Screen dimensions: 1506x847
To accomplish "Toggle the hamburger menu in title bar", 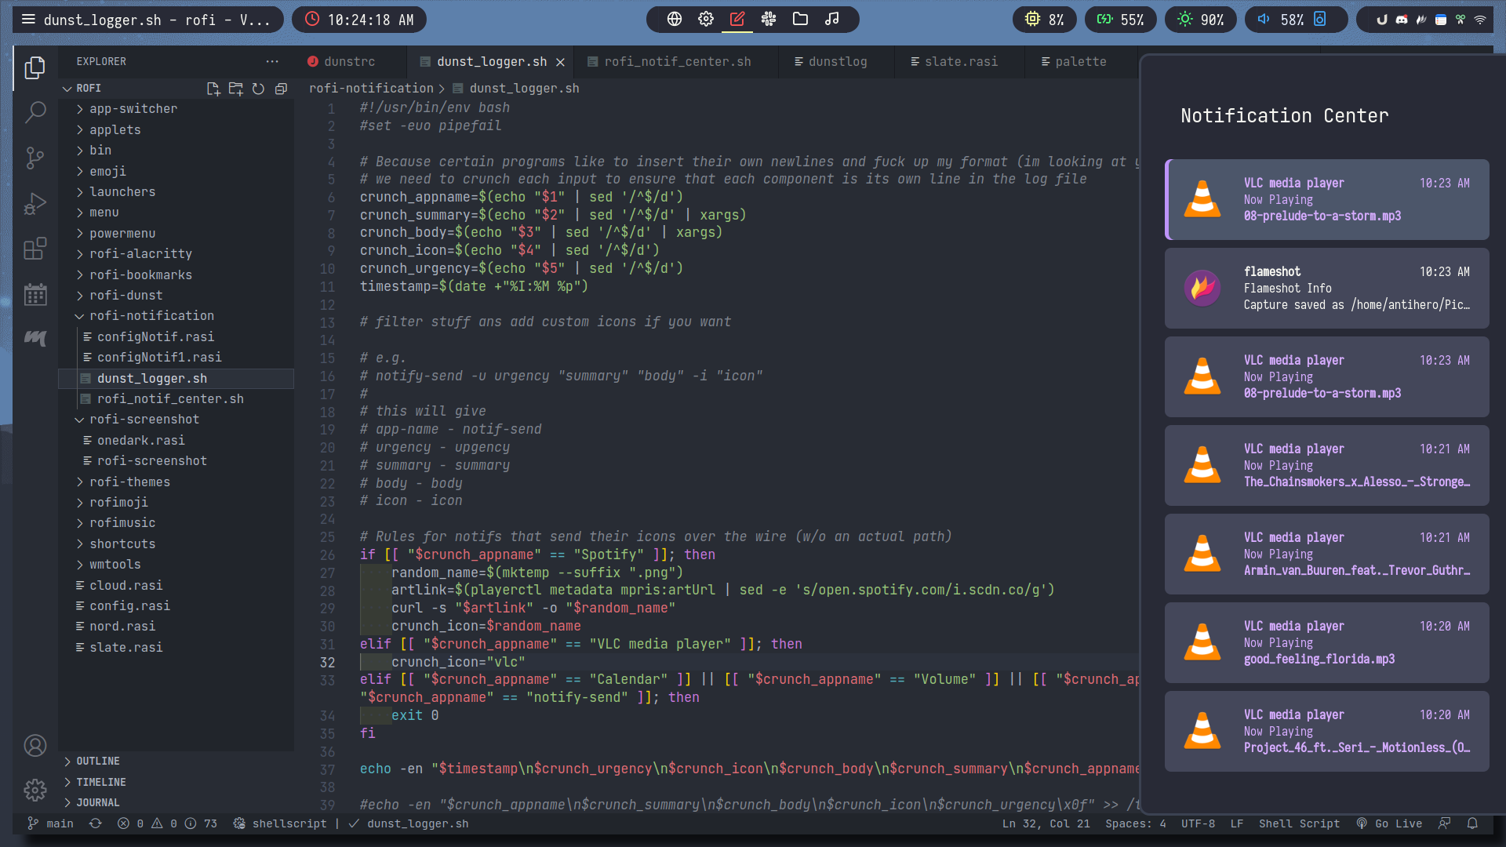I will point(28,20).
